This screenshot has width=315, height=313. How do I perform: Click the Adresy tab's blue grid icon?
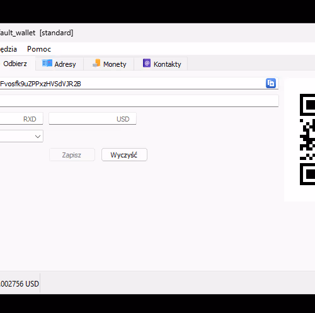[x=47, y=63]
